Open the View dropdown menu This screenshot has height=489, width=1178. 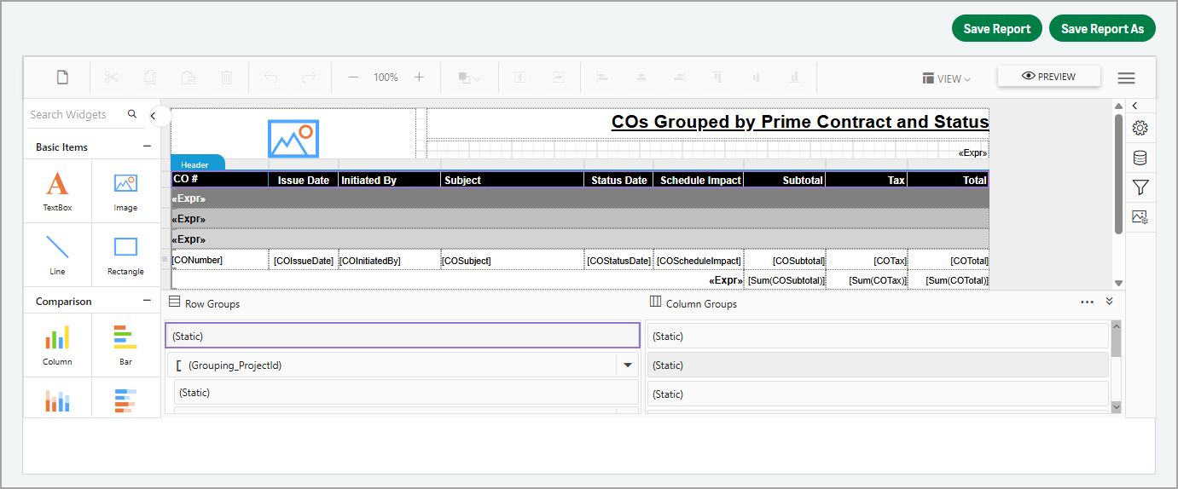[946, 78]
